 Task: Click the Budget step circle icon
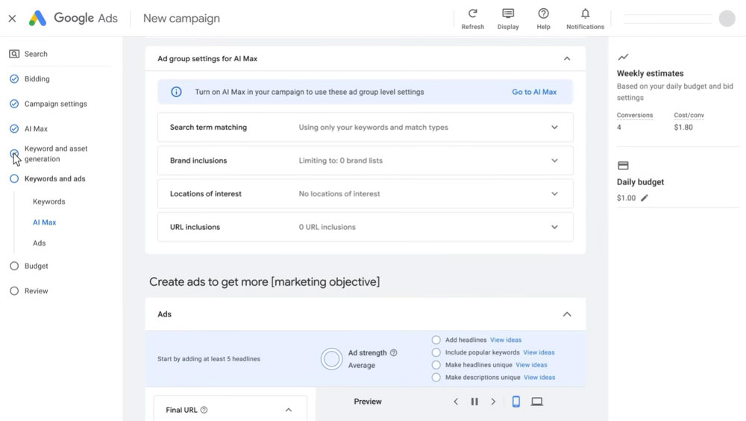[14, 266]
